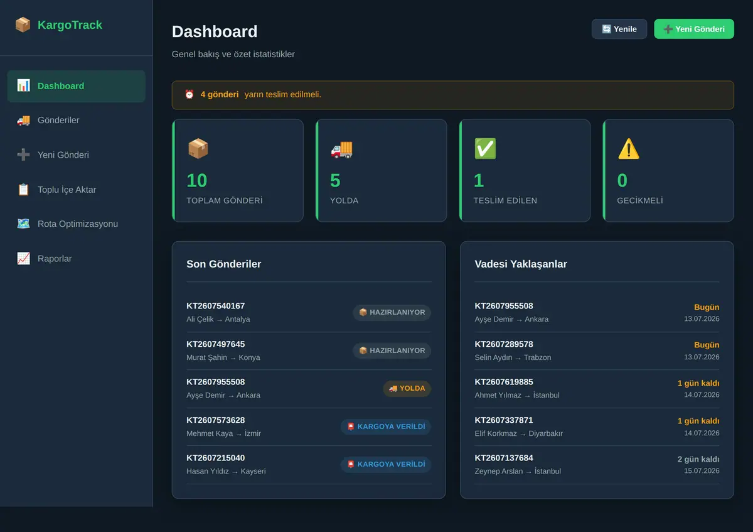Click 'Mehmet Kaya → İzmir' route text

point(224,433)
